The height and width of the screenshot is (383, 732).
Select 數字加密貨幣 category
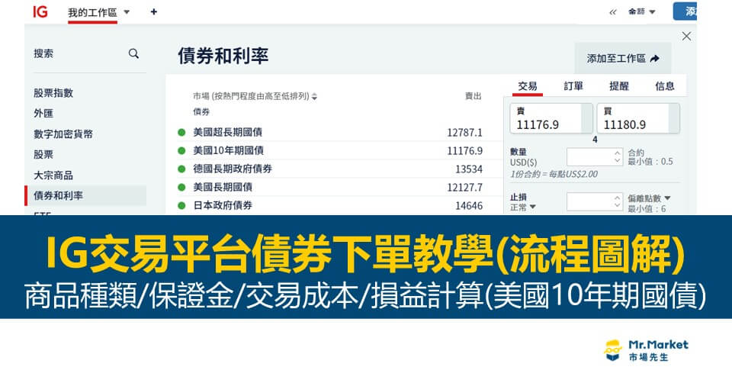click(63, 134)
